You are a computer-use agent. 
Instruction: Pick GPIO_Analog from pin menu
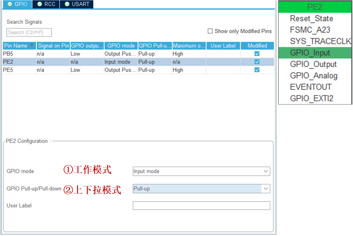pyautogui.click(x=313, y=76)
